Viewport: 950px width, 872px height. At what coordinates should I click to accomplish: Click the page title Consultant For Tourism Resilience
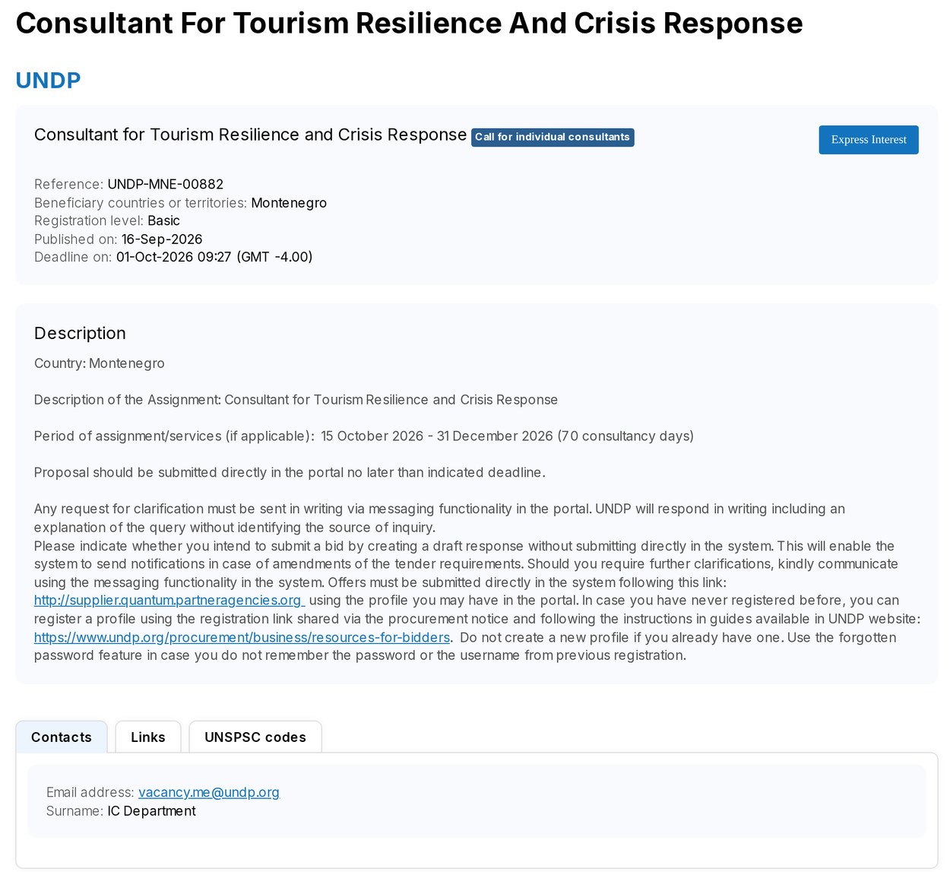tap(409, 24)
